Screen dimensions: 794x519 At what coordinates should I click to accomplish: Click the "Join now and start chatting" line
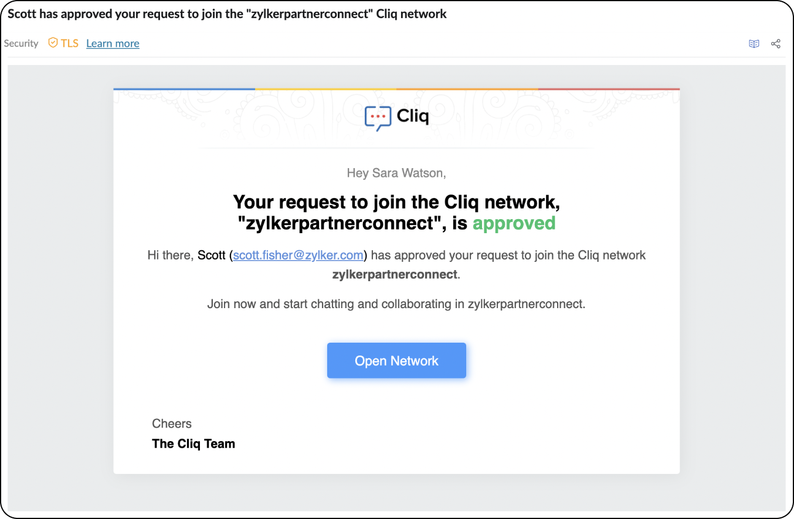pos(396,305)
